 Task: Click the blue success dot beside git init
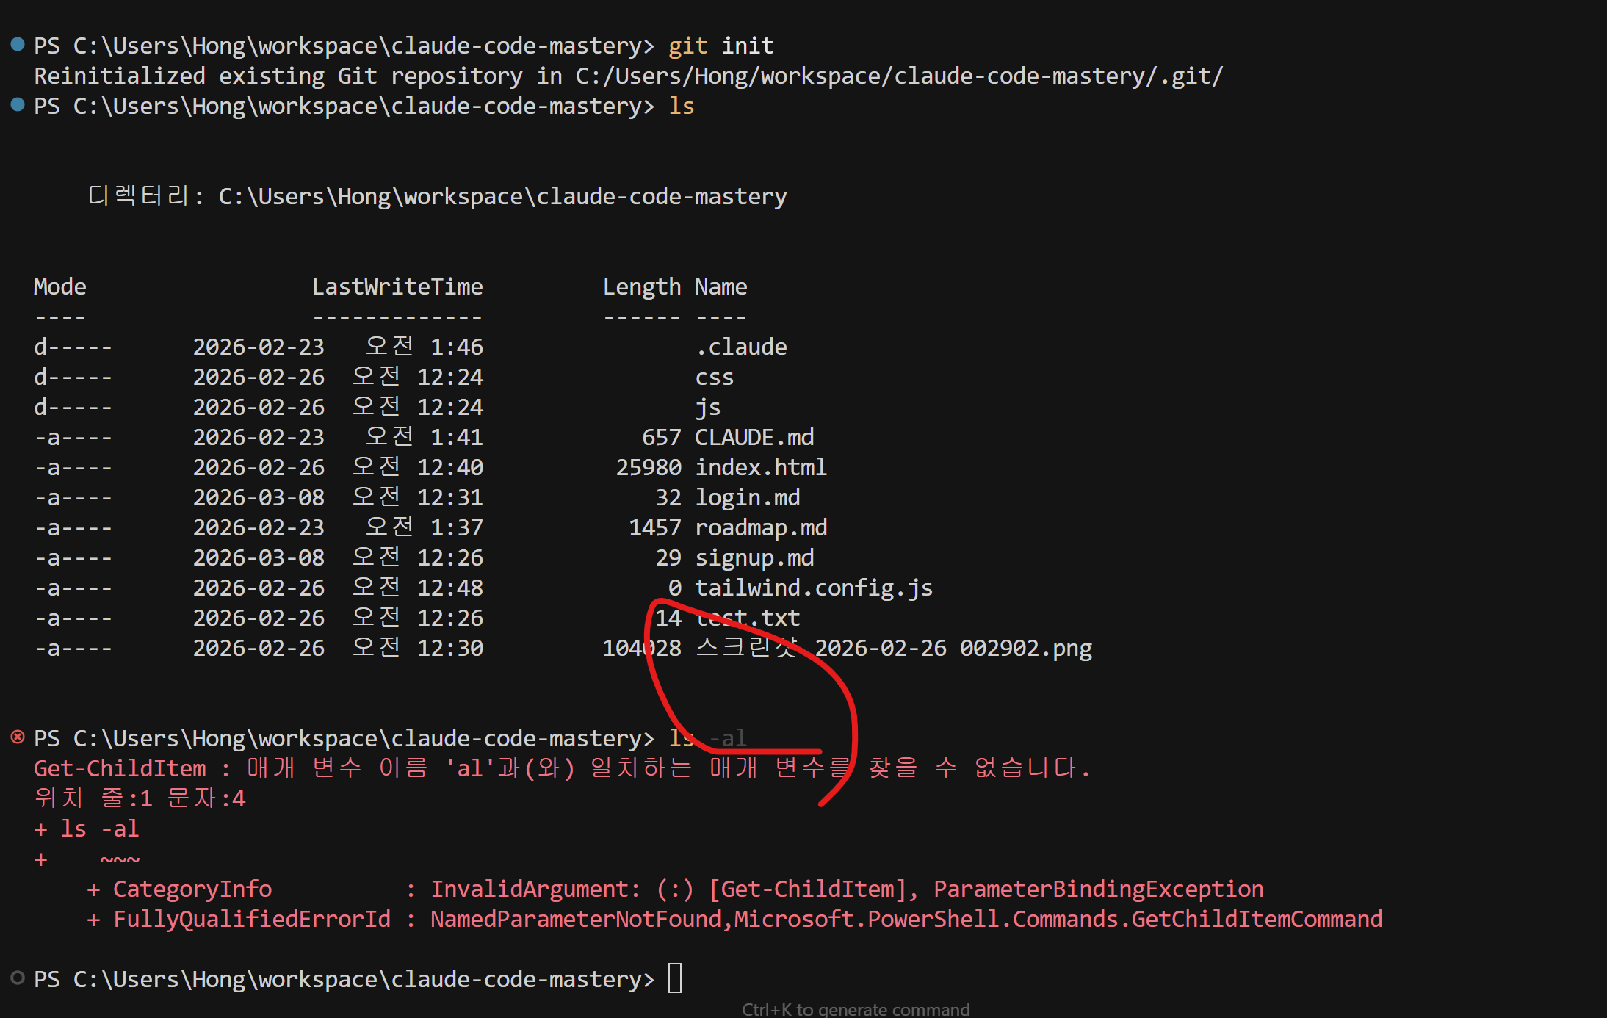pyautogui.click(x=18, y=44)
